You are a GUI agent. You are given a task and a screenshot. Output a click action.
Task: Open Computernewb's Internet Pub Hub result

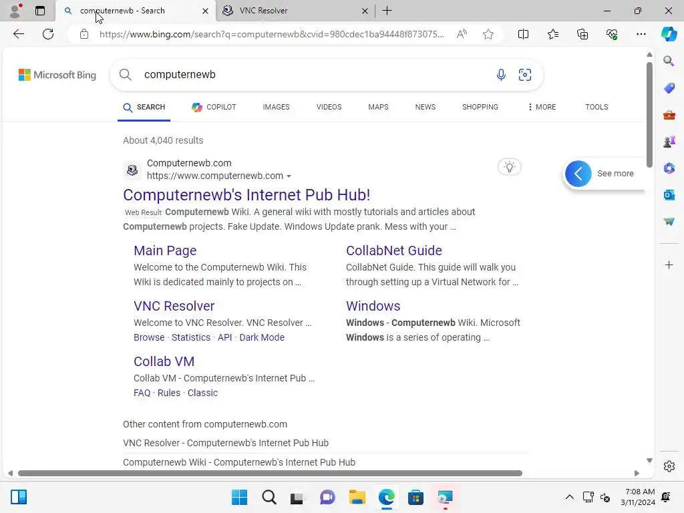click(x=246, y=195)
